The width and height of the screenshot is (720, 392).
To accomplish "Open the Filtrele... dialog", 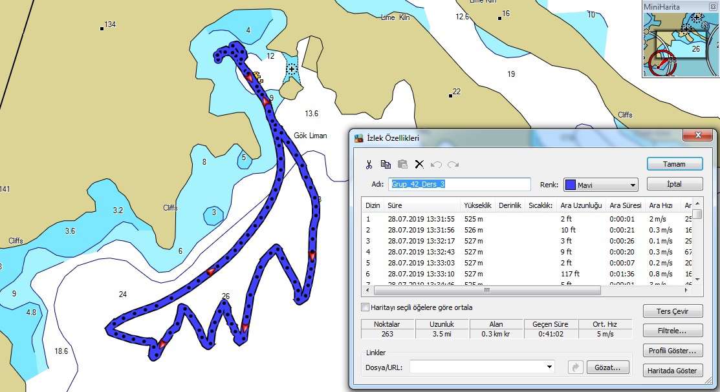I will [673, 331].
